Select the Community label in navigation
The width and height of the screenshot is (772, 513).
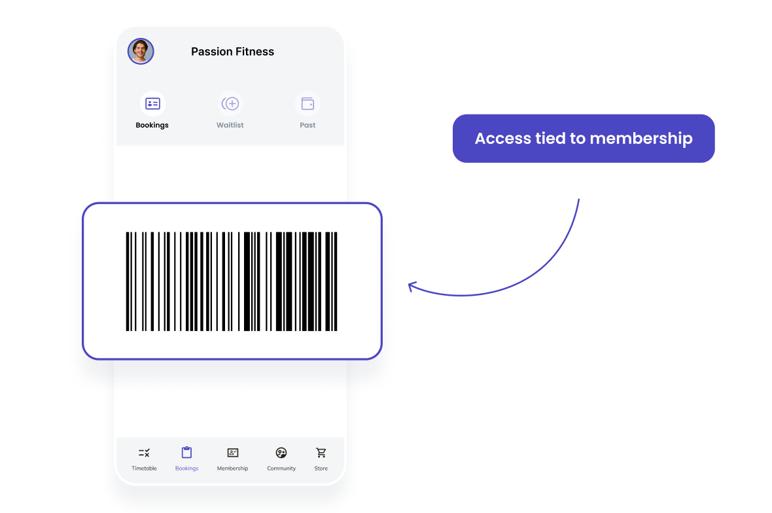tap(281, 469)
